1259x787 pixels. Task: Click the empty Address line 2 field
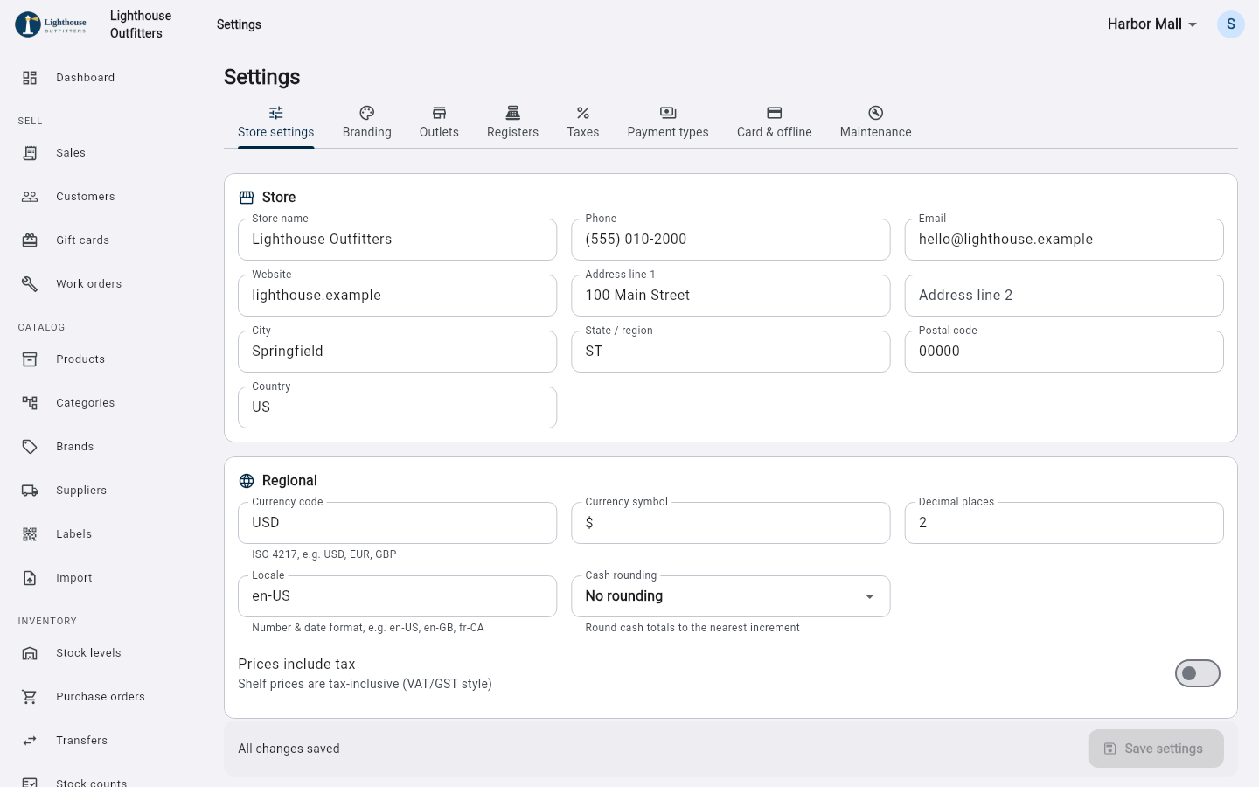(x=1064, y=296)
